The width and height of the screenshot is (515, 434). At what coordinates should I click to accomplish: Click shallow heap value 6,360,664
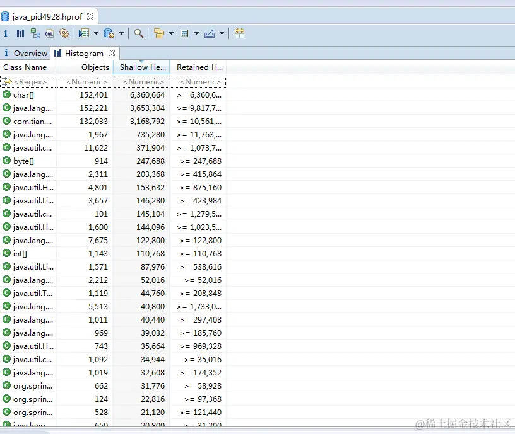147,94
